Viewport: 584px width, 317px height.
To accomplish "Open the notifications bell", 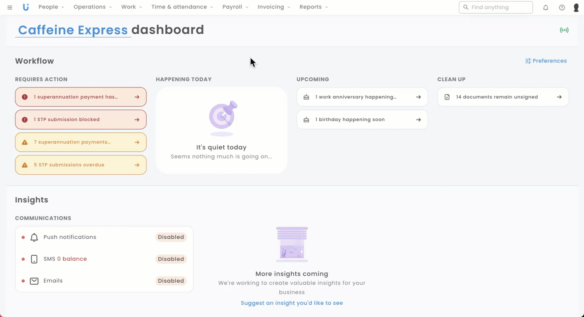I will click(x=545, y=7).
